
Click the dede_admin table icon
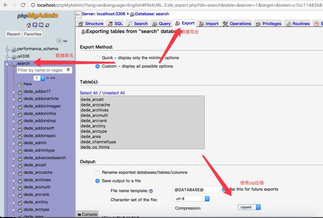[20, 144]
